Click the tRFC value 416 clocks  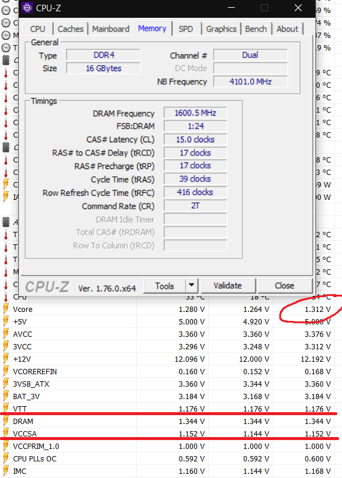pyautogui.click(x=195, y=192)
